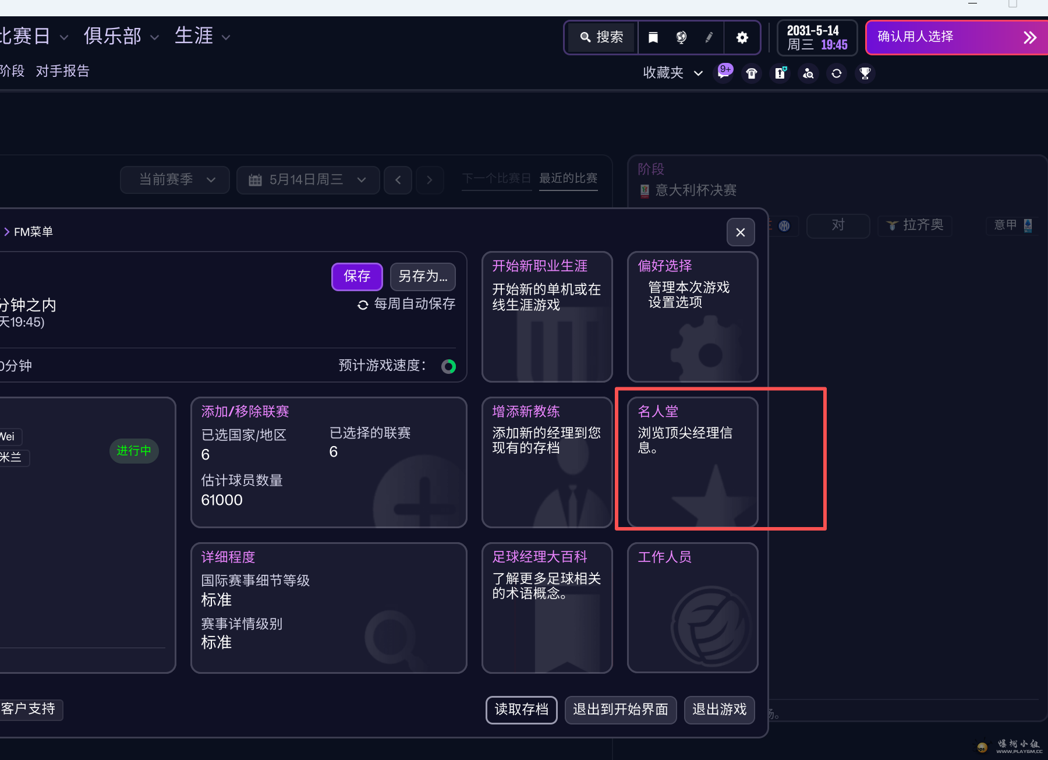1048x760 pixels.
Task: Toggle 每周自动保存 auto-save option
Action: pyautogui.click(x=406, y=304)
